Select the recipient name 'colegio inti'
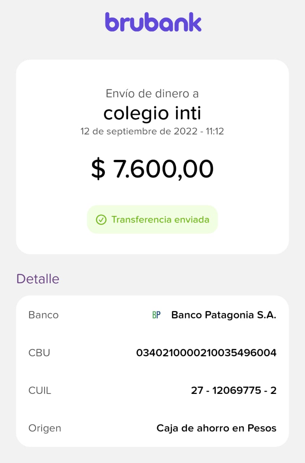Viewport: 305px width, 463px height. point(152,113)
